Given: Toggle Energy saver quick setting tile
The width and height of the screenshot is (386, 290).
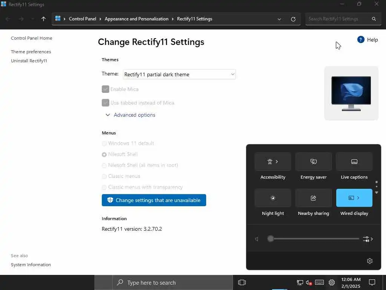Looking at the screenshot, I should (x=313, y=162).
